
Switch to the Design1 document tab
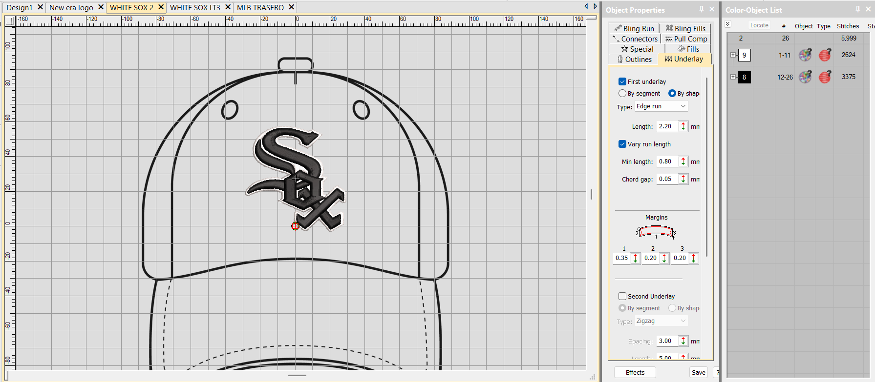coord(20,7)
